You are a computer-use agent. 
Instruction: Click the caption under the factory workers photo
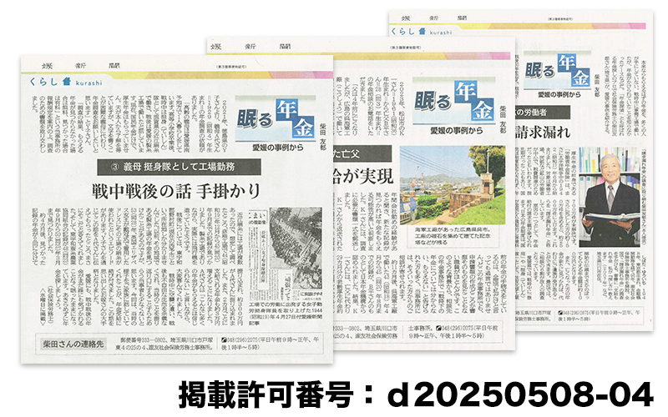[286, 314]
